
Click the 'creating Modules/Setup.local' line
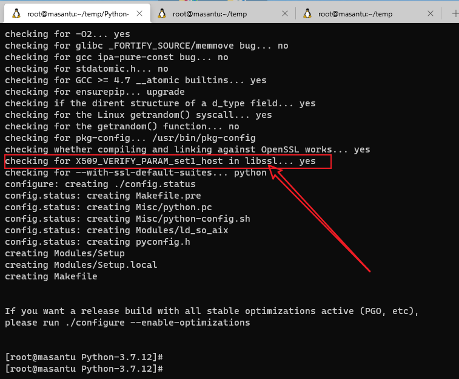coord(81,265)
